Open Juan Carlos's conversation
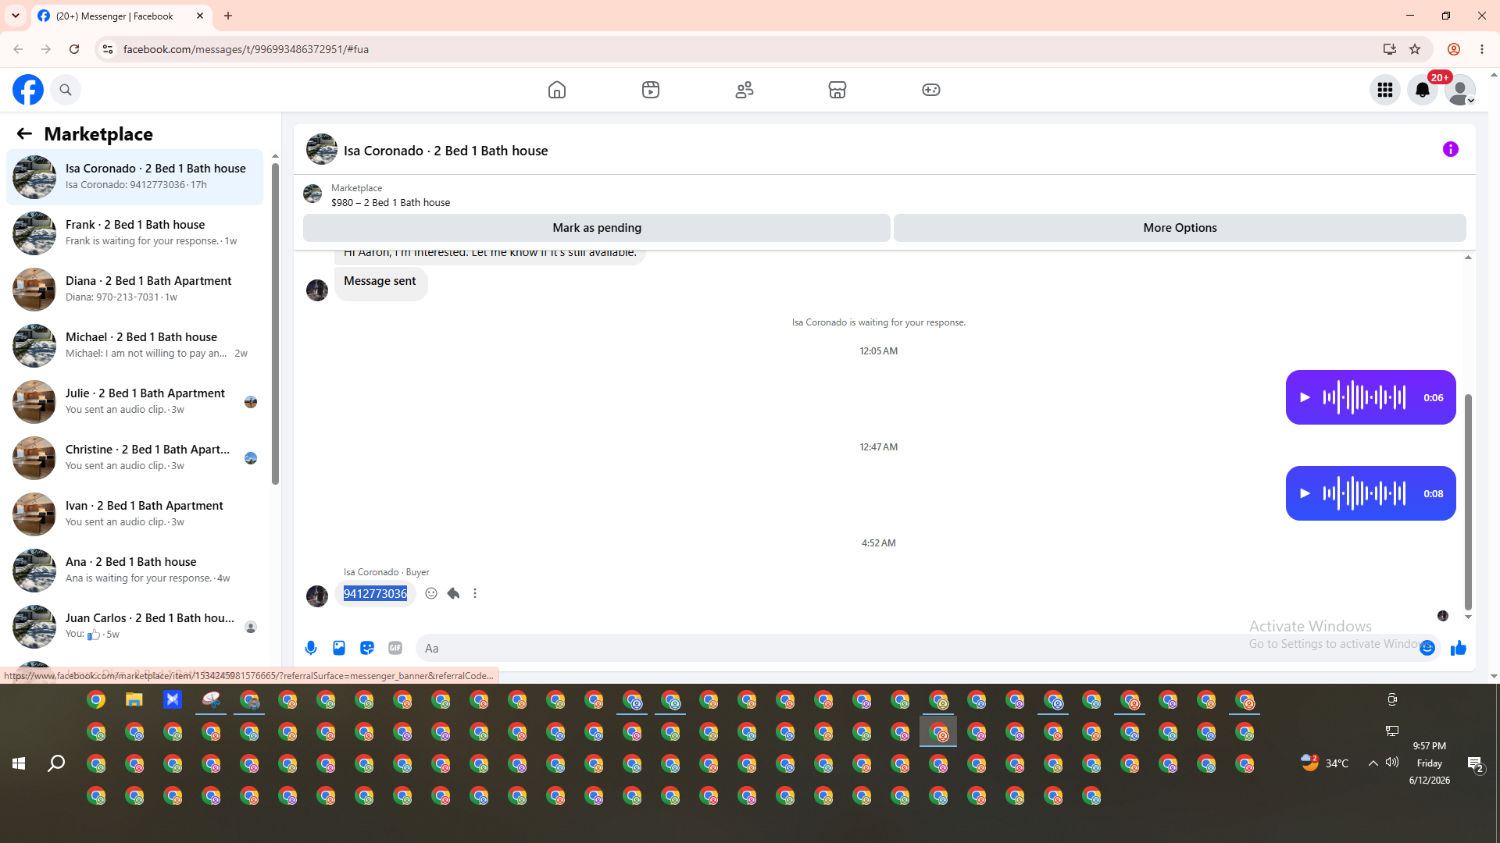 (x=134, y=627)
